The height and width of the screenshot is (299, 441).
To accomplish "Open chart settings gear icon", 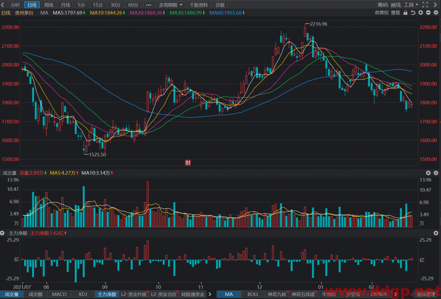I will click(x=436, y=12).
